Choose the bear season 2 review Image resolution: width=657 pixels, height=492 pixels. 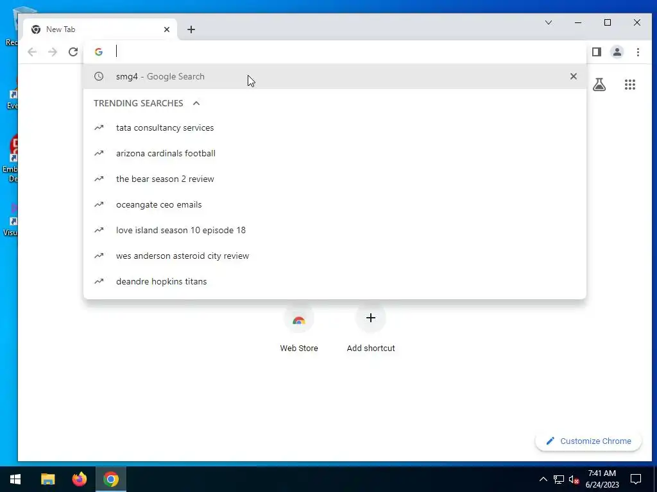click(x=335, y=179)
